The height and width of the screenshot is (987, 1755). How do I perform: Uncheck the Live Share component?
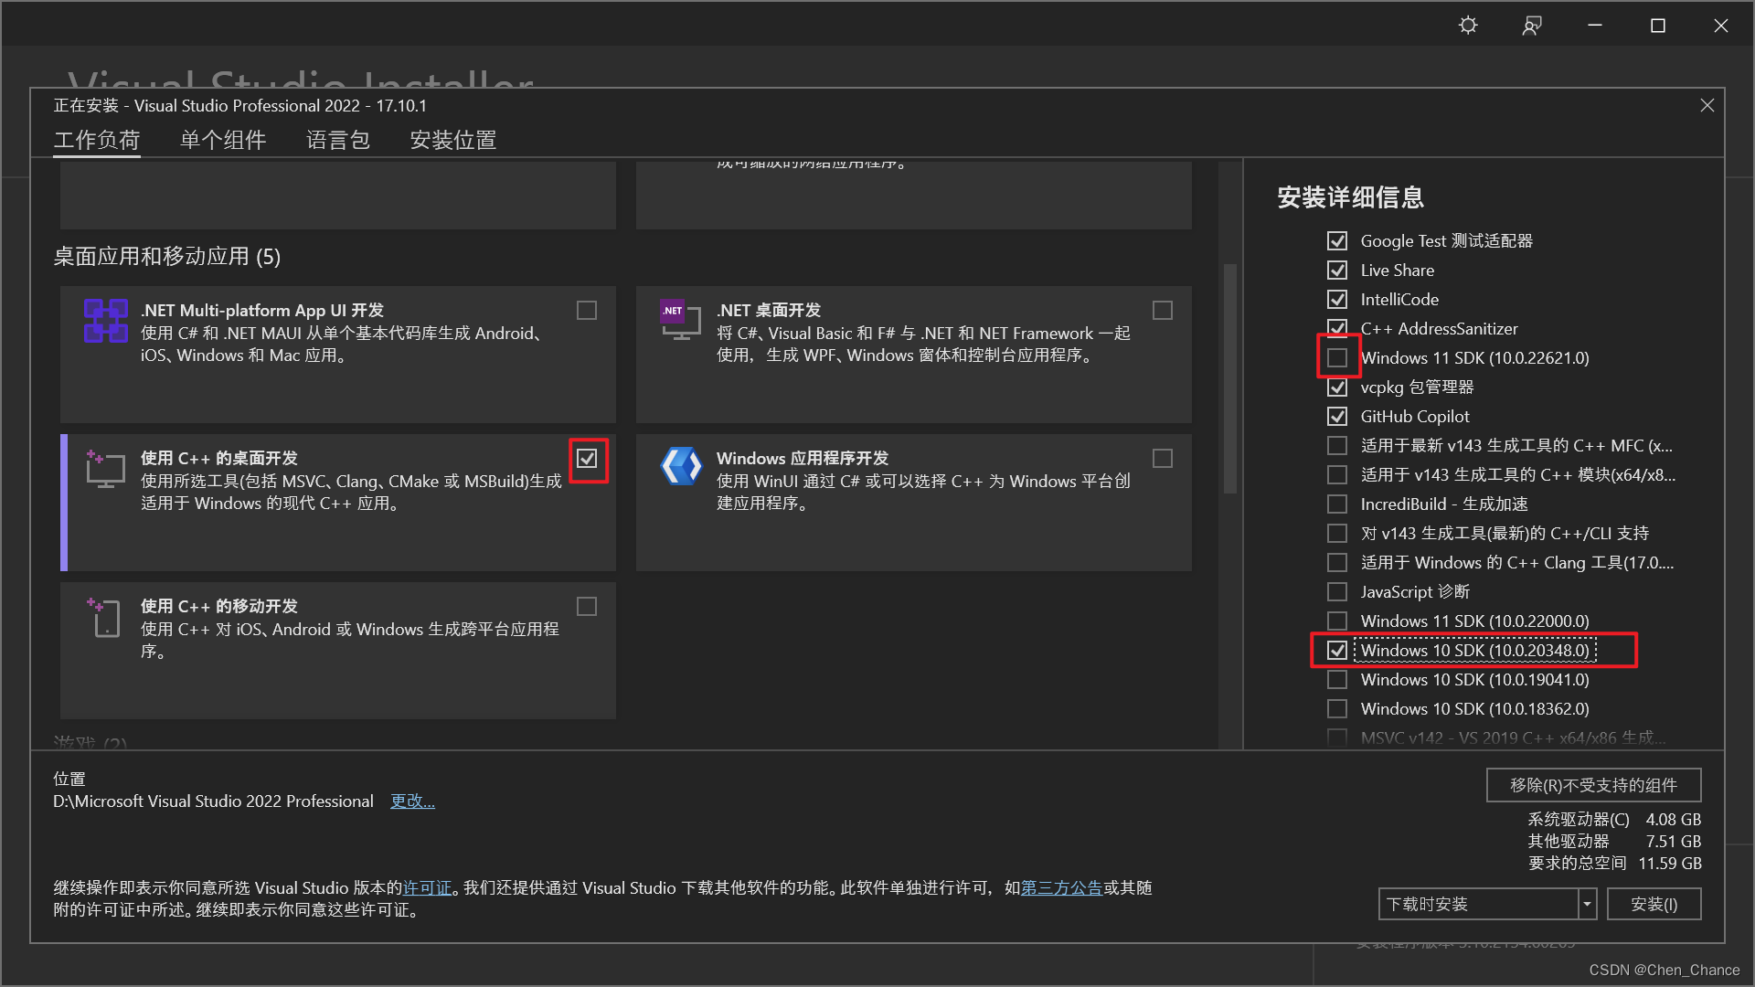pyautogui.click(x=1337, y=271)
